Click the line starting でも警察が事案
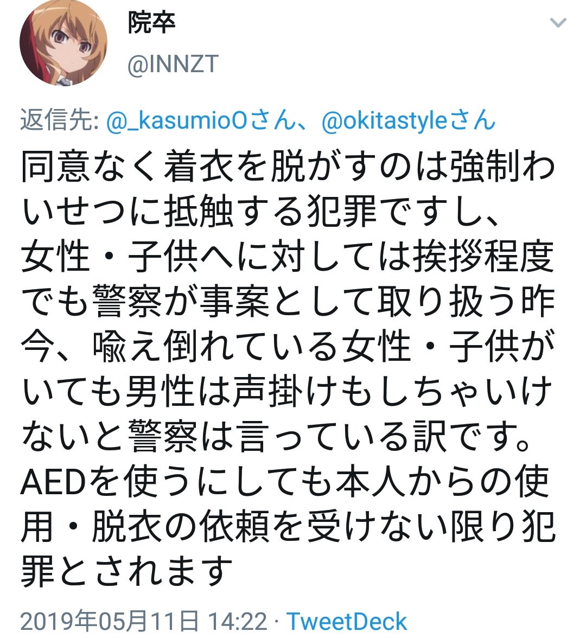Image resolution: width=586 pixels, height=638 pixels. 288,302
